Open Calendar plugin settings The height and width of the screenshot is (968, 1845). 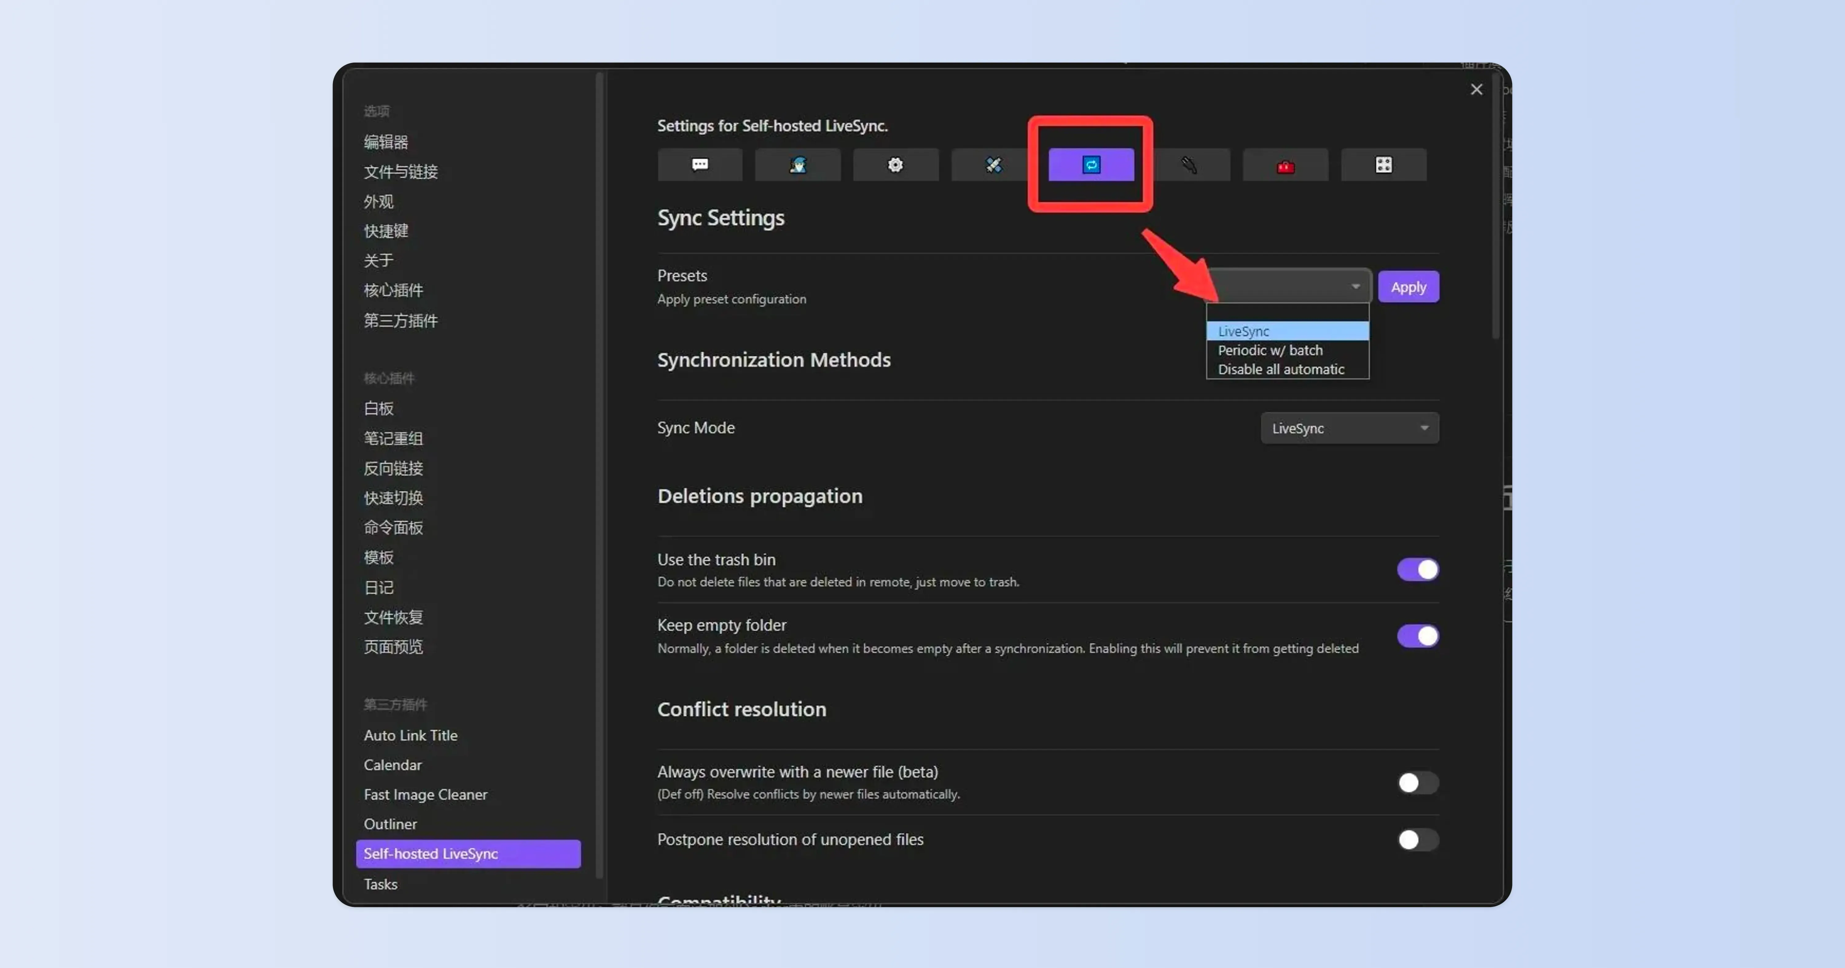click(393, 765)
